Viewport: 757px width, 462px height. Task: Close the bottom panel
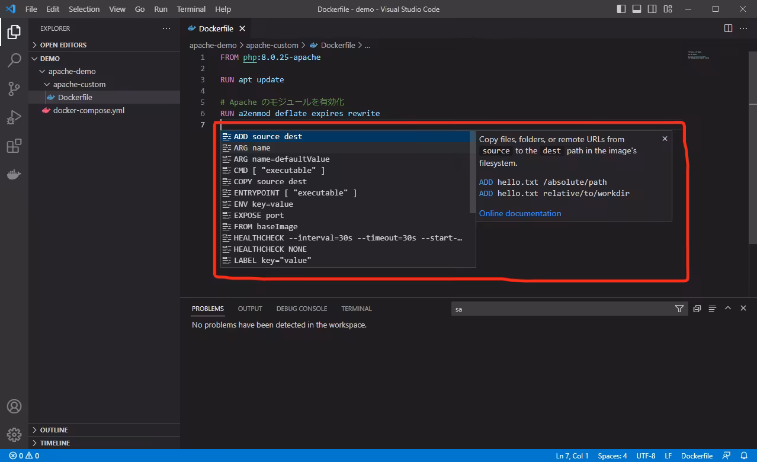pyautogui.click(x=743, y=309)
